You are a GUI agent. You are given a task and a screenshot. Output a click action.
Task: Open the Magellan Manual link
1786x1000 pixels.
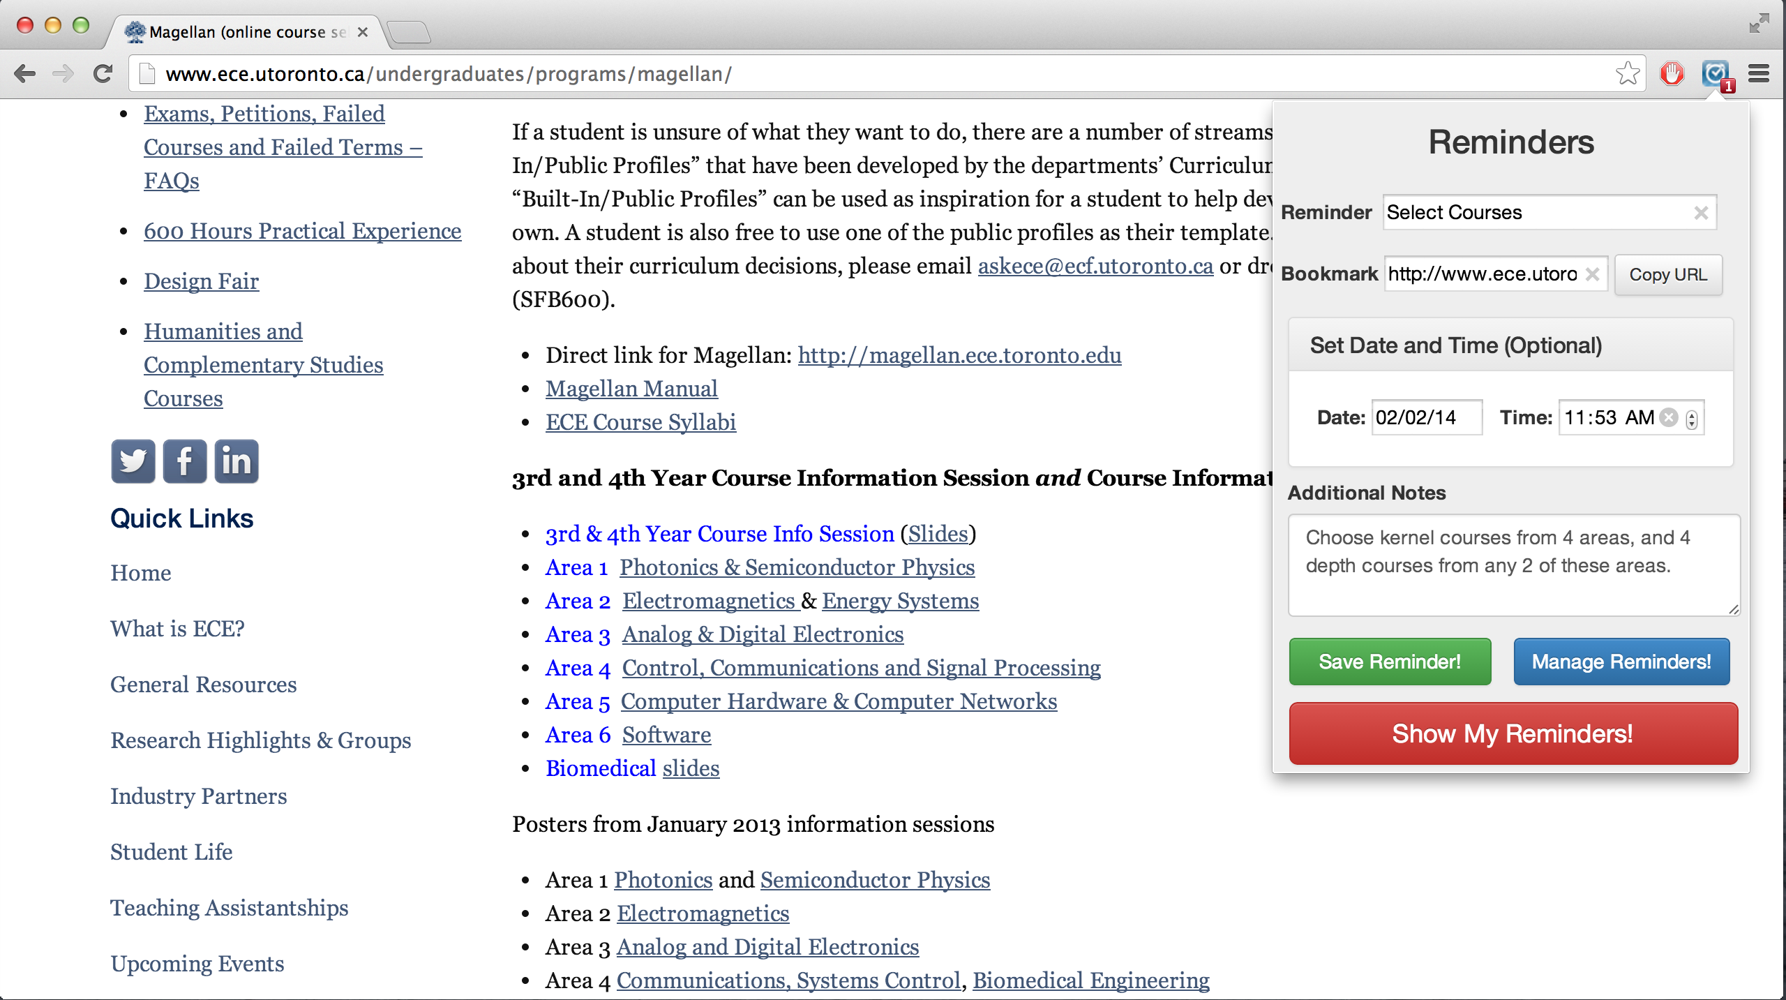point(631,389)
